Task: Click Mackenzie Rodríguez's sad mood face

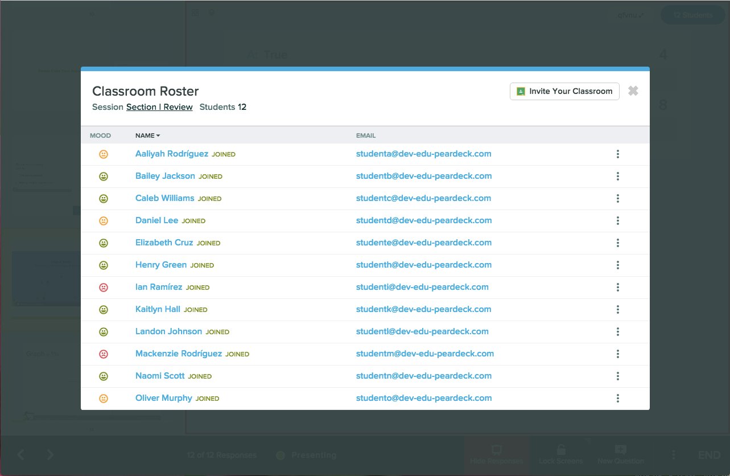Action: click(x=104, y=354)
